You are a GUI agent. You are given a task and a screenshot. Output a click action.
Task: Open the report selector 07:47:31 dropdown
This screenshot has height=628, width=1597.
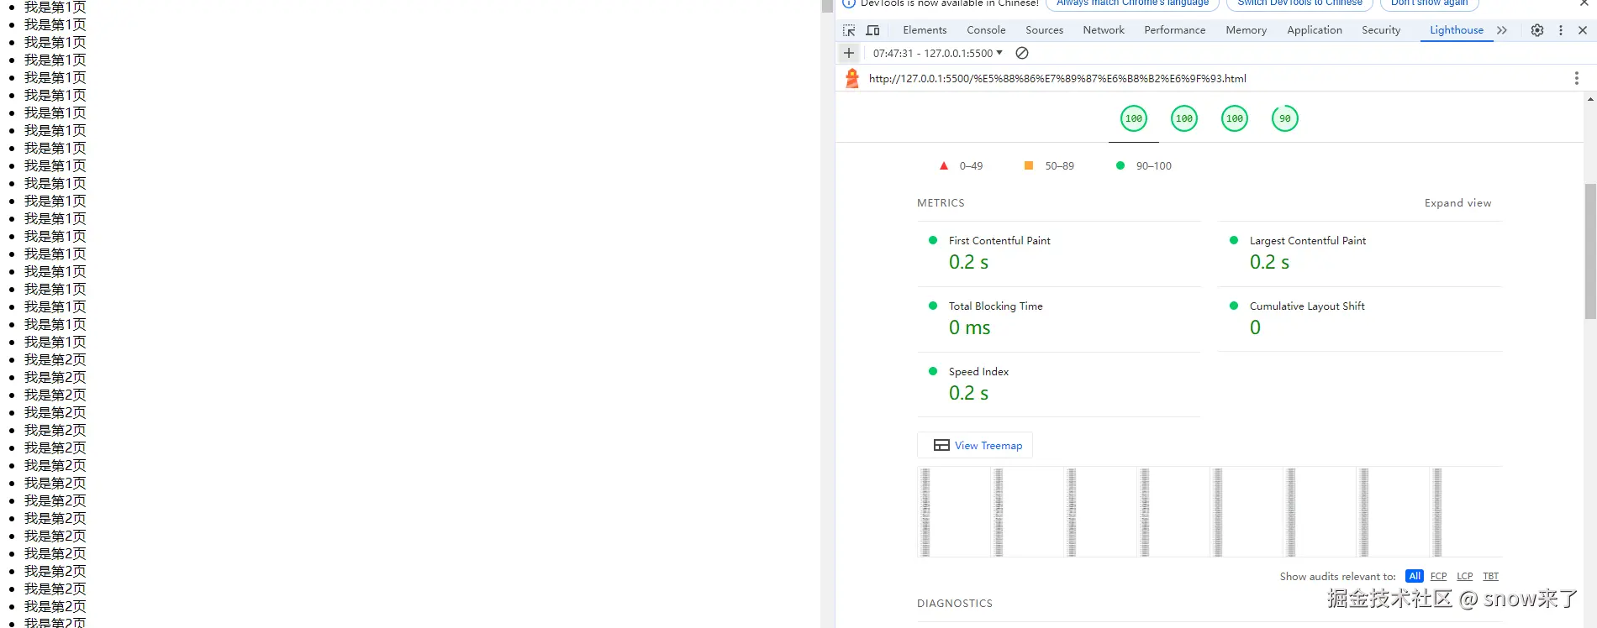(937, 53)
